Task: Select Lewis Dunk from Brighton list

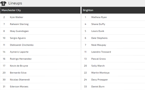Action: pos(98,31)
